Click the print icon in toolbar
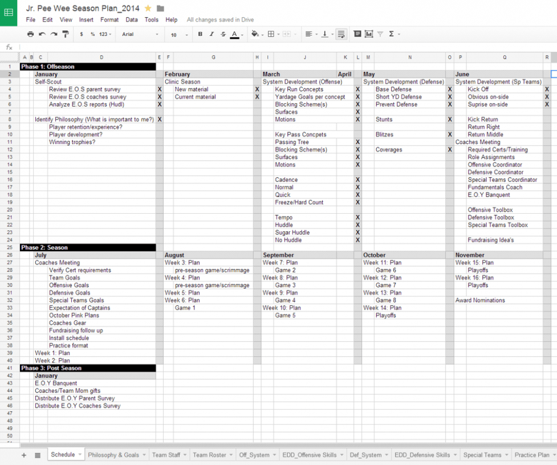Image resolution: width=557 pixels, height=465 pixels. point(30,34)
